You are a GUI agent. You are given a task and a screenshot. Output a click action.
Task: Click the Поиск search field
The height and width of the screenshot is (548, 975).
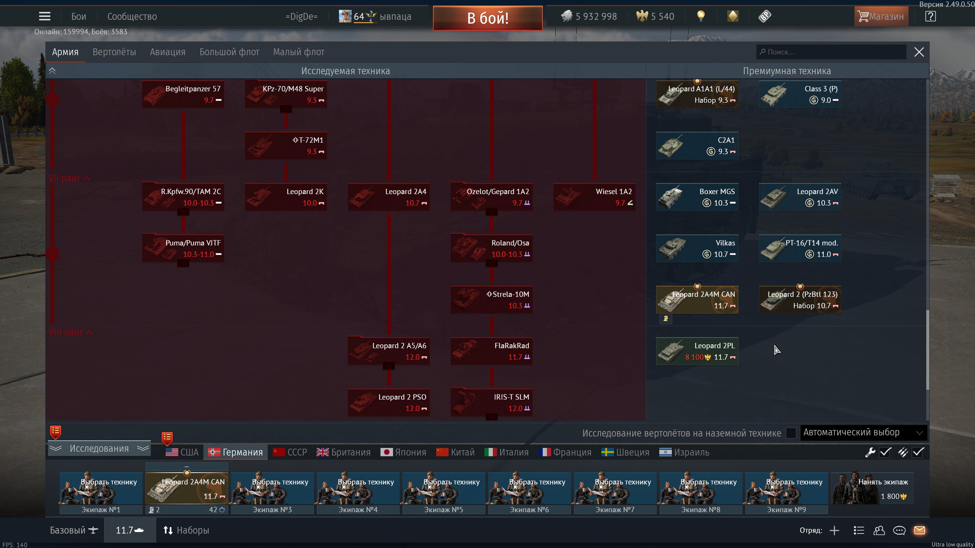tap(831, 52)
